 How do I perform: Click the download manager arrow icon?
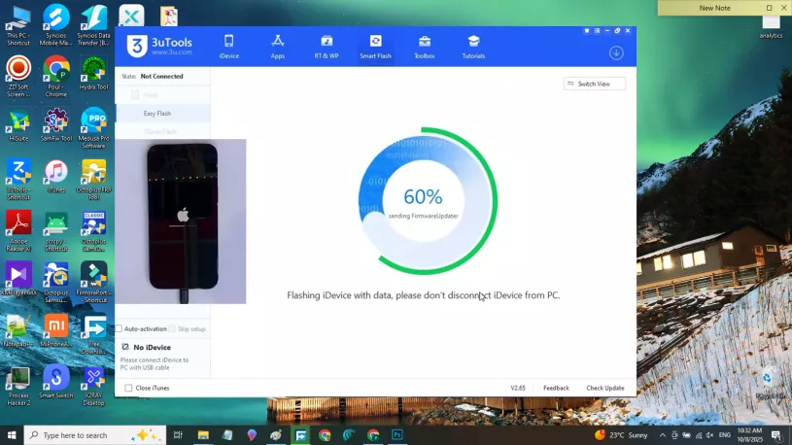(616, 52)
